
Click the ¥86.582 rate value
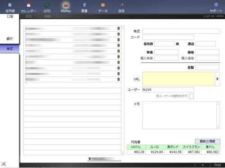pos(212,152)
